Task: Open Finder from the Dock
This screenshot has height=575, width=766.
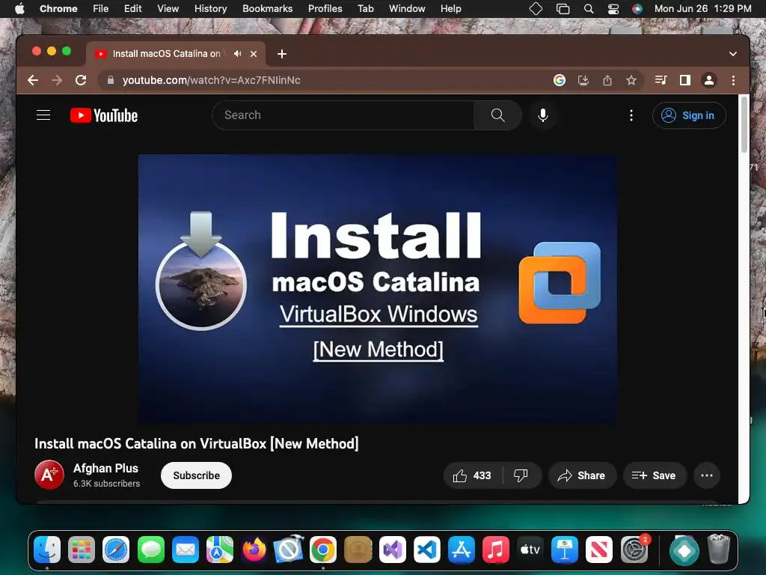Action: (47, 550)
